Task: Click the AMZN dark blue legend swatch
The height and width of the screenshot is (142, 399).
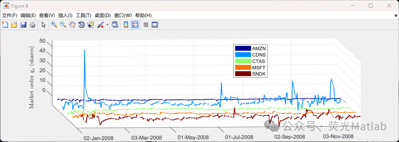Action: pos(243,49)
